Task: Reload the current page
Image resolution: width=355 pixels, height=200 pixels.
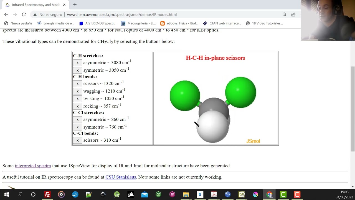Action: [x=24, y=14]
